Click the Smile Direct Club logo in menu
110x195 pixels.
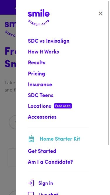coord(39,18)
